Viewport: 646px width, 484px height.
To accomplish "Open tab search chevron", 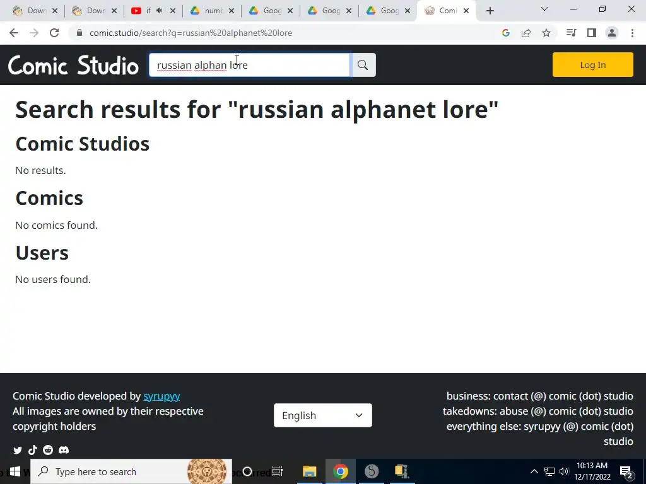I will coord(544,9).
